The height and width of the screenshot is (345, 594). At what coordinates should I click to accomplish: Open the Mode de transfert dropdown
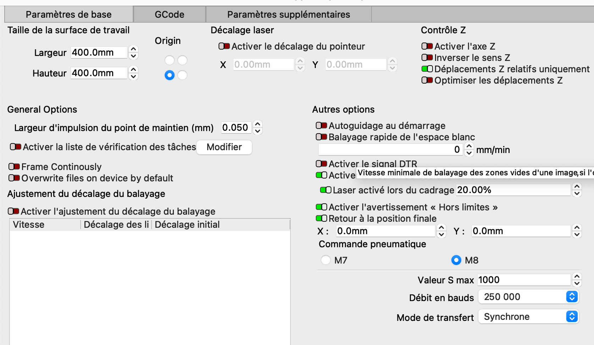[529, 317]
